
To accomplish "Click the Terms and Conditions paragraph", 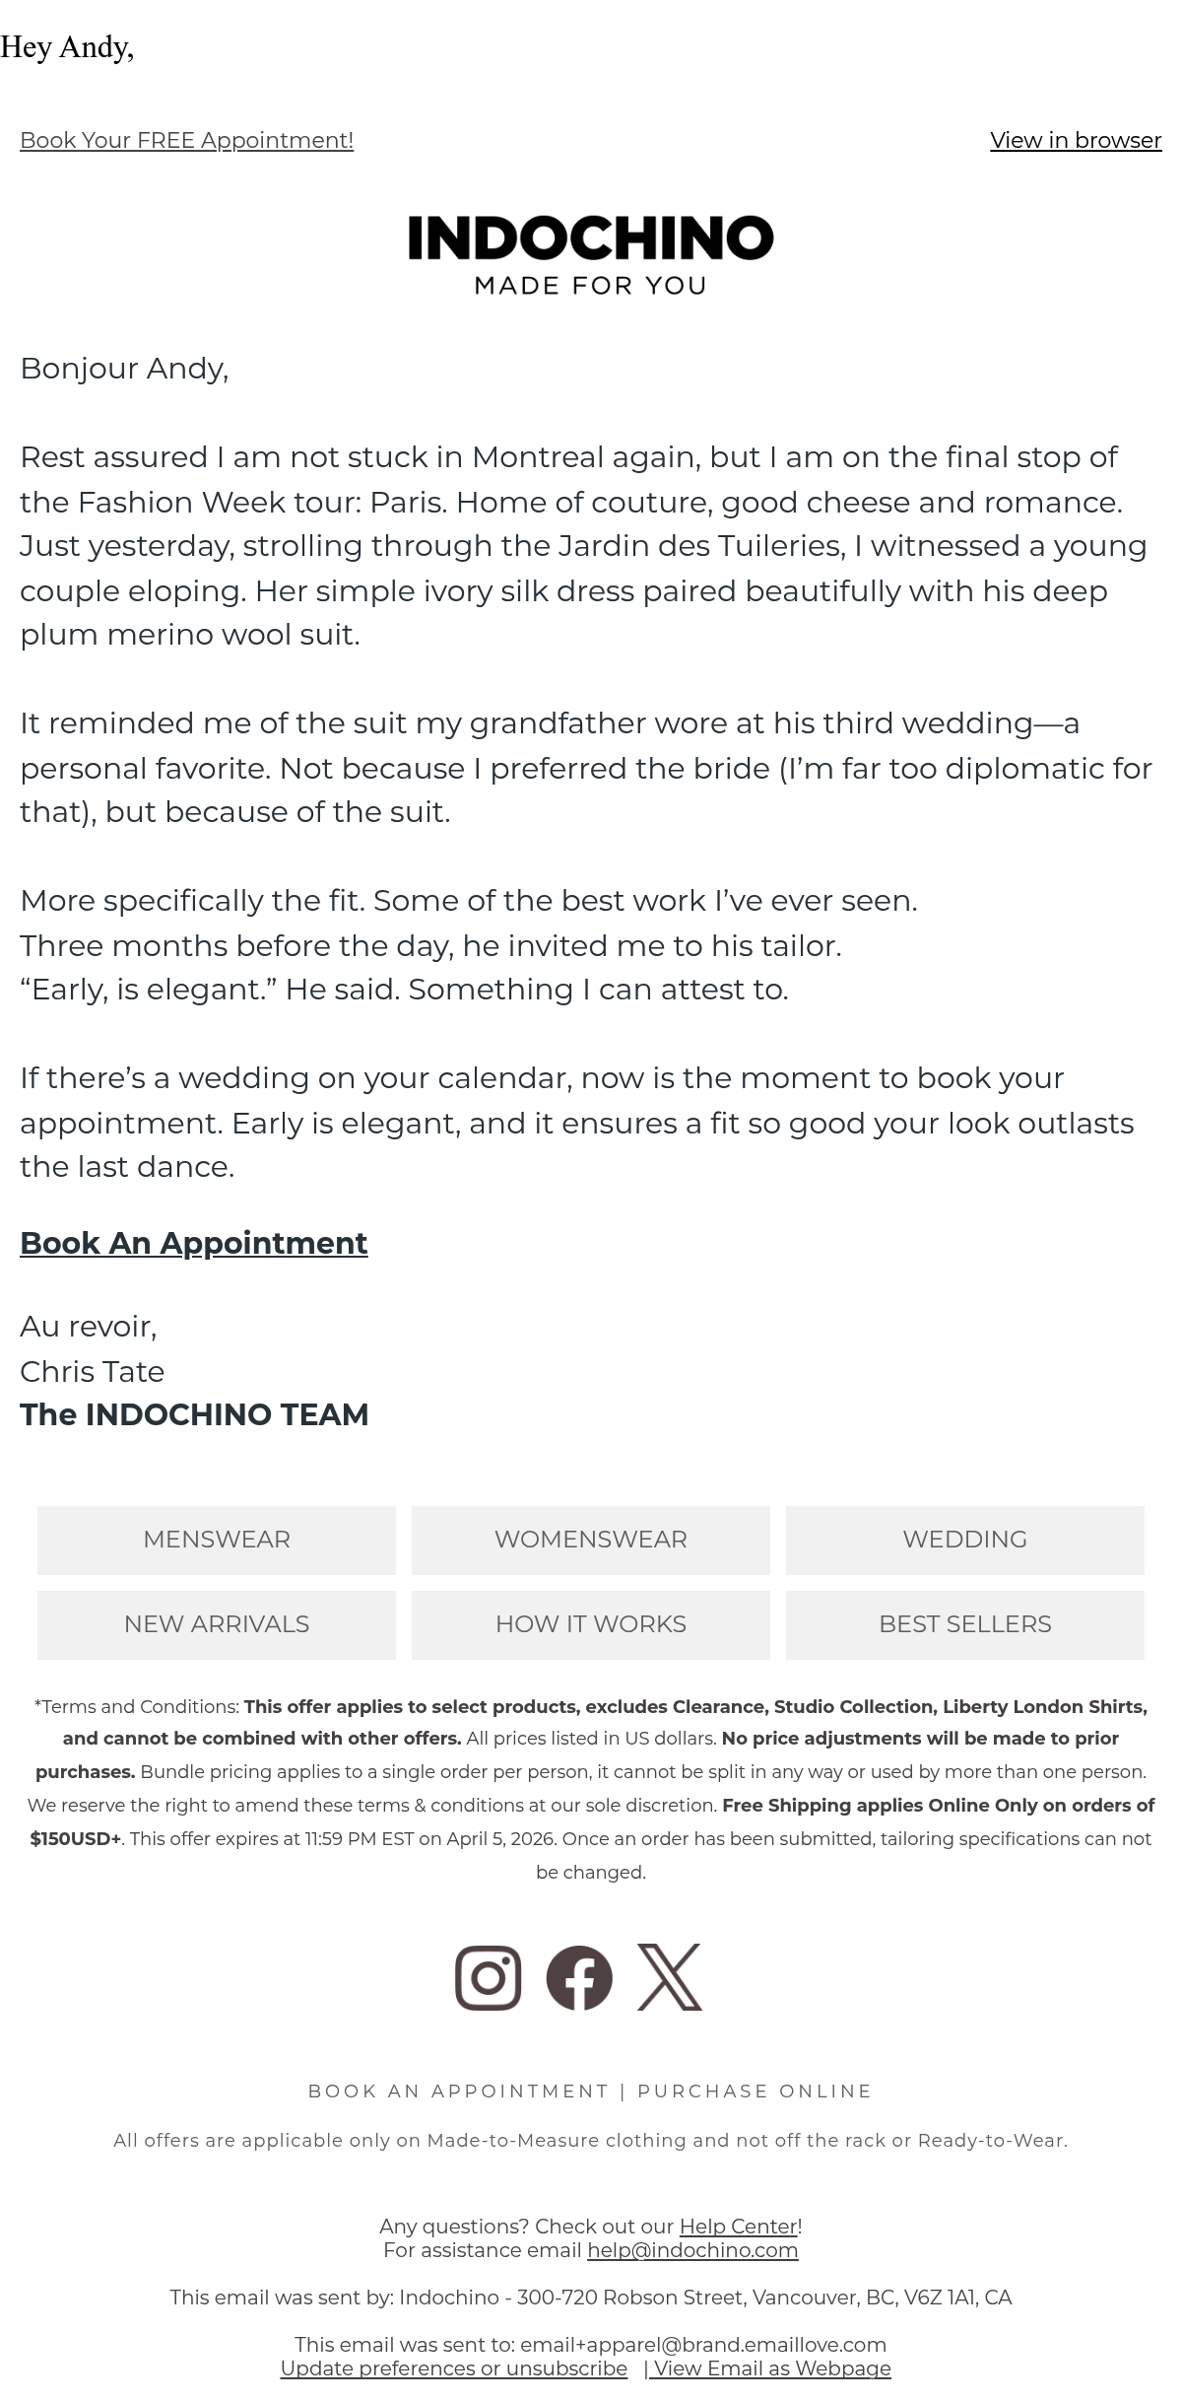I will pyautogui.click(x=591, y=1789).
